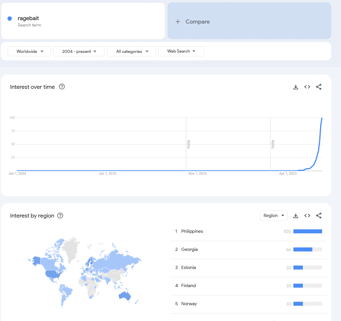Download Interest by region data
341x321 pixels.
pos(296,216)
